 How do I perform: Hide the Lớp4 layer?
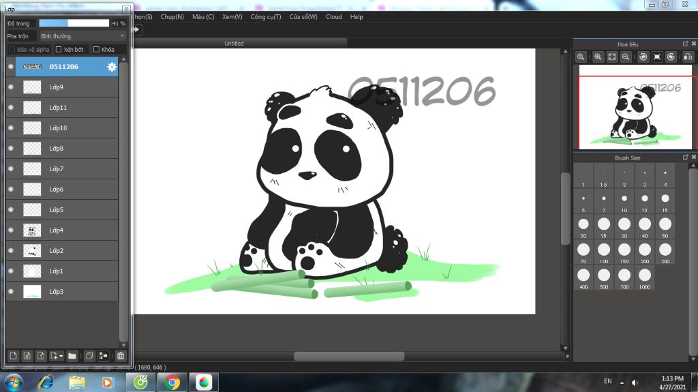[11, 230]
